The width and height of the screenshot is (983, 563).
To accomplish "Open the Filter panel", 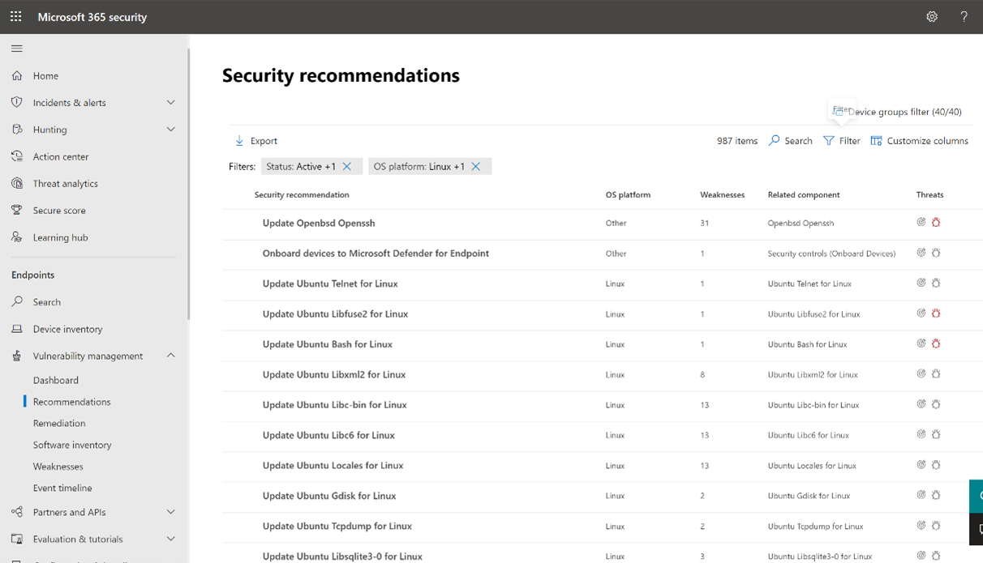I will [x=842, y=140].
